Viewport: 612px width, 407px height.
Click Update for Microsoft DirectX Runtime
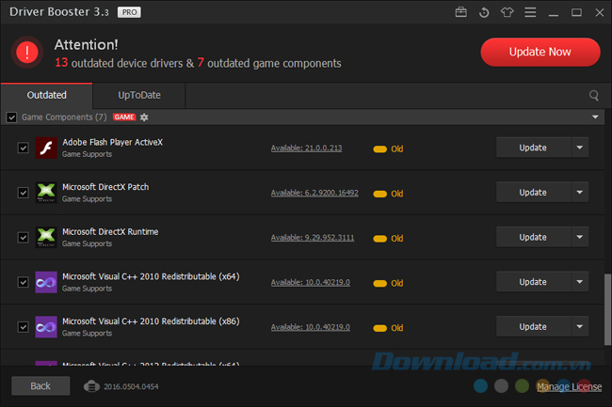pos(533,237)
